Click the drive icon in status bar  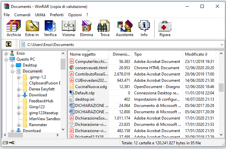[x=5, y=143]
